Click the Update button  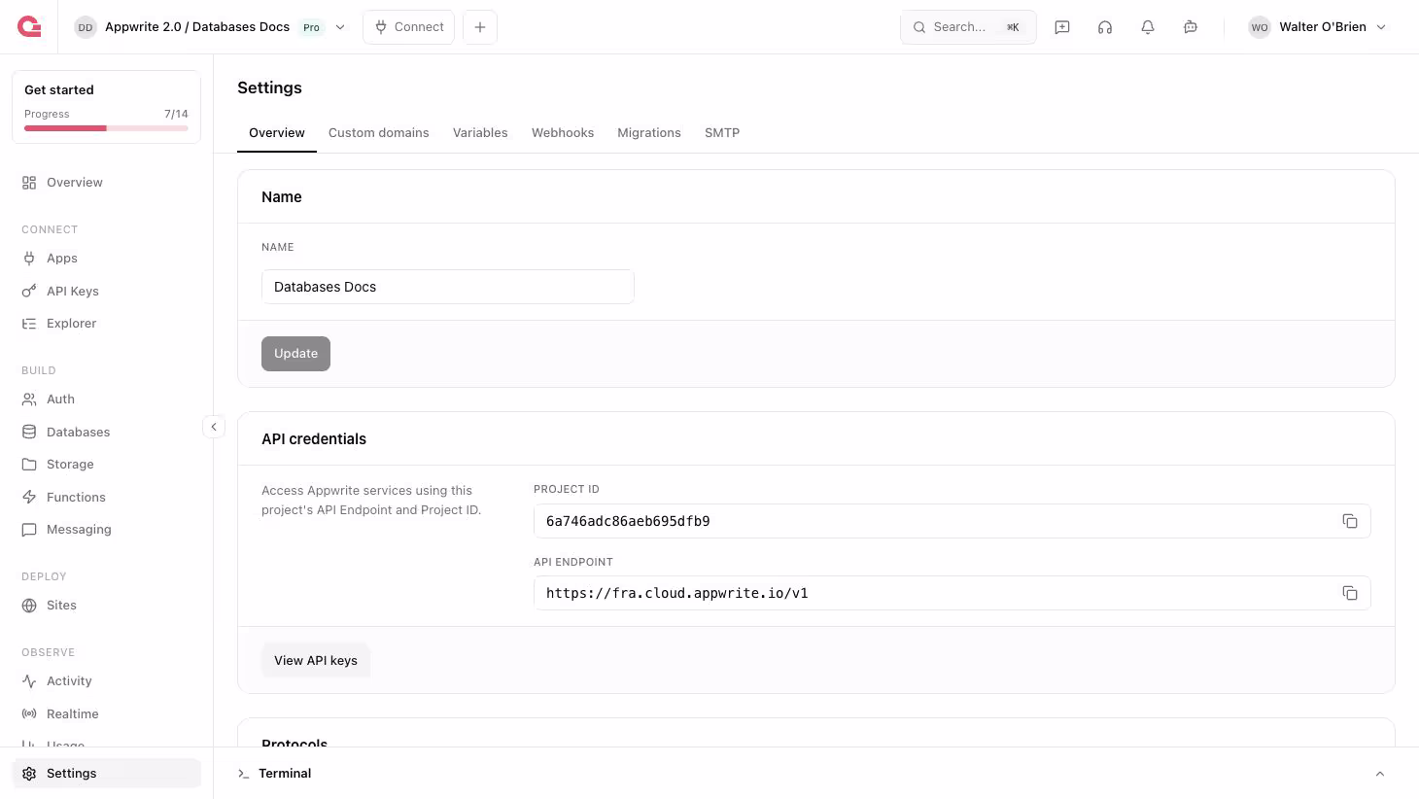[x=295, y=354]
